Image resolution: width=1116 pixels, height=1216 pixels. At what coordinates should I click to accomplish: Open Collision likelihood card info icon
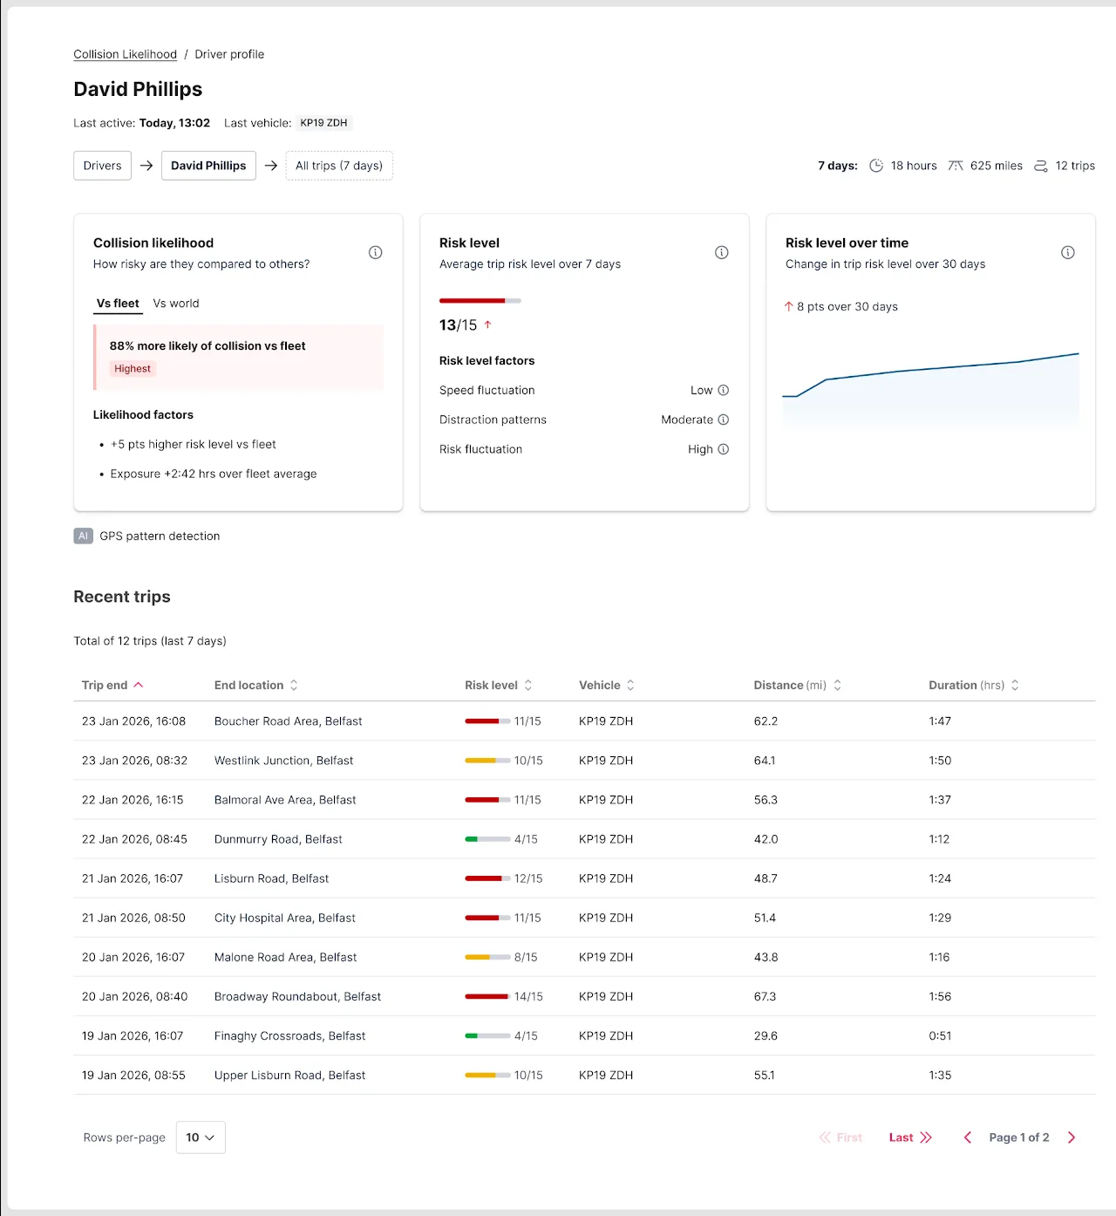(x=375, y=253)
